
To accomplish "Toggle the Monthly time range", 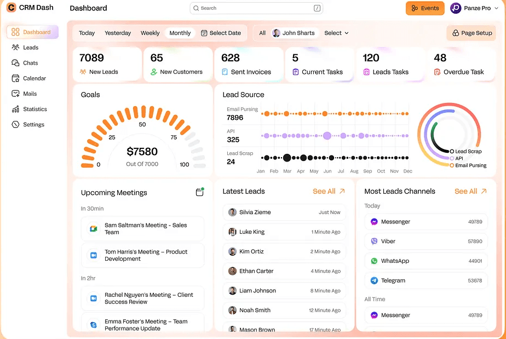I will click(180, 33).
